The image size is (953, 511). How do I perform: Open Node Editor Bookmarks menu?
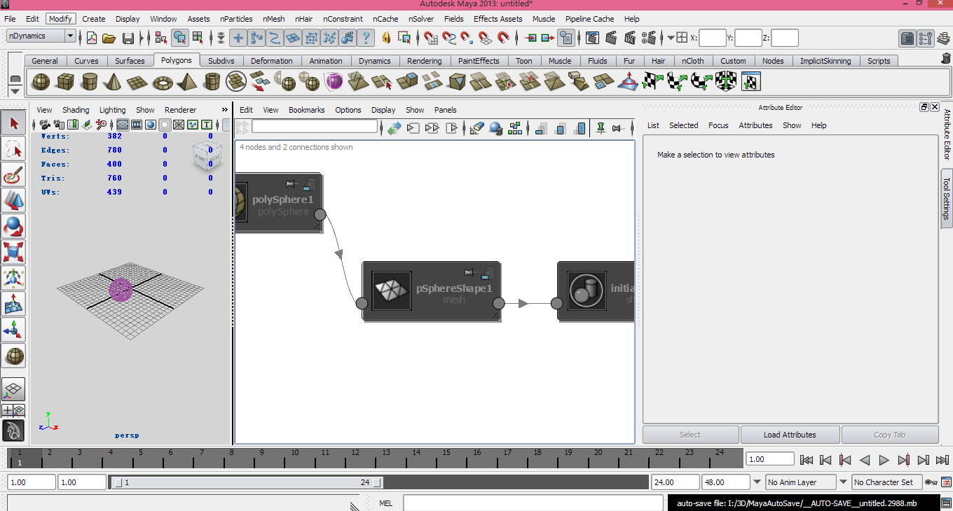point(306,110)
